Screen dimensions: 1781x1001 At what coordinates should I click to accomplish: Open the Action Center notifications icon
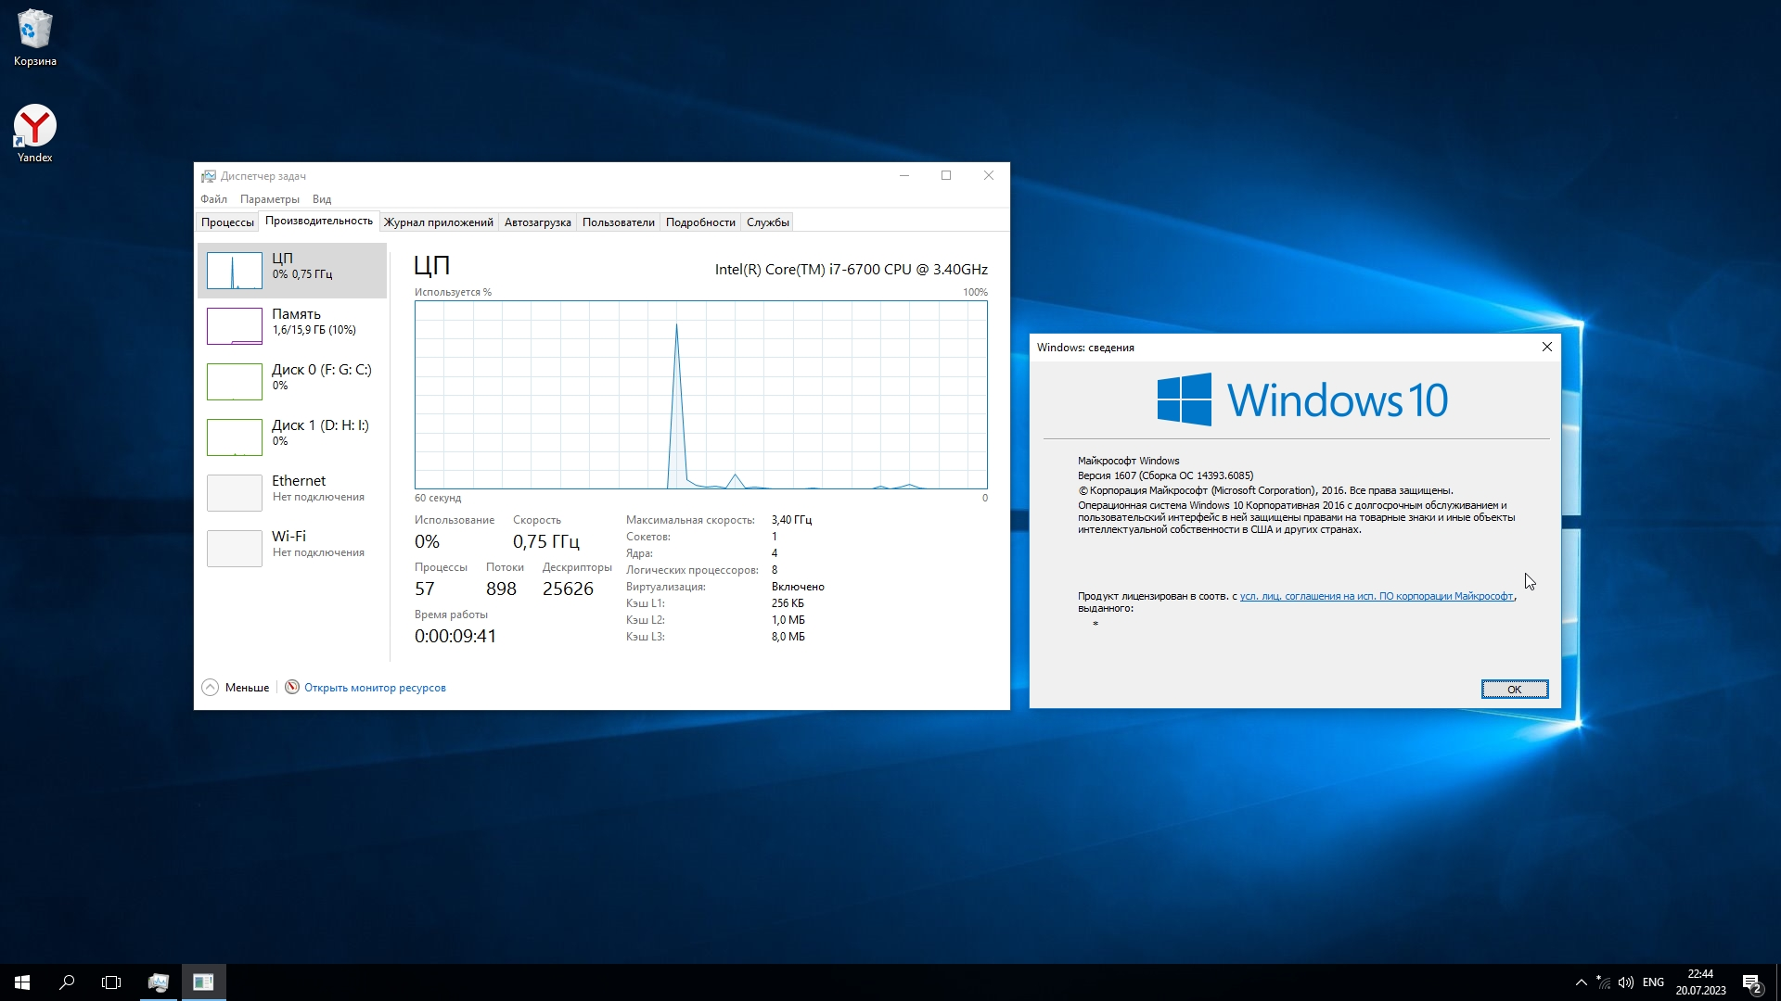pos(1751,982)
